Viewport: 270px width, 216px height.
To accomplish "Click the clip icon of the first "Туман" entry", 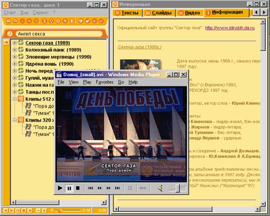I will [x=28, y=113].
